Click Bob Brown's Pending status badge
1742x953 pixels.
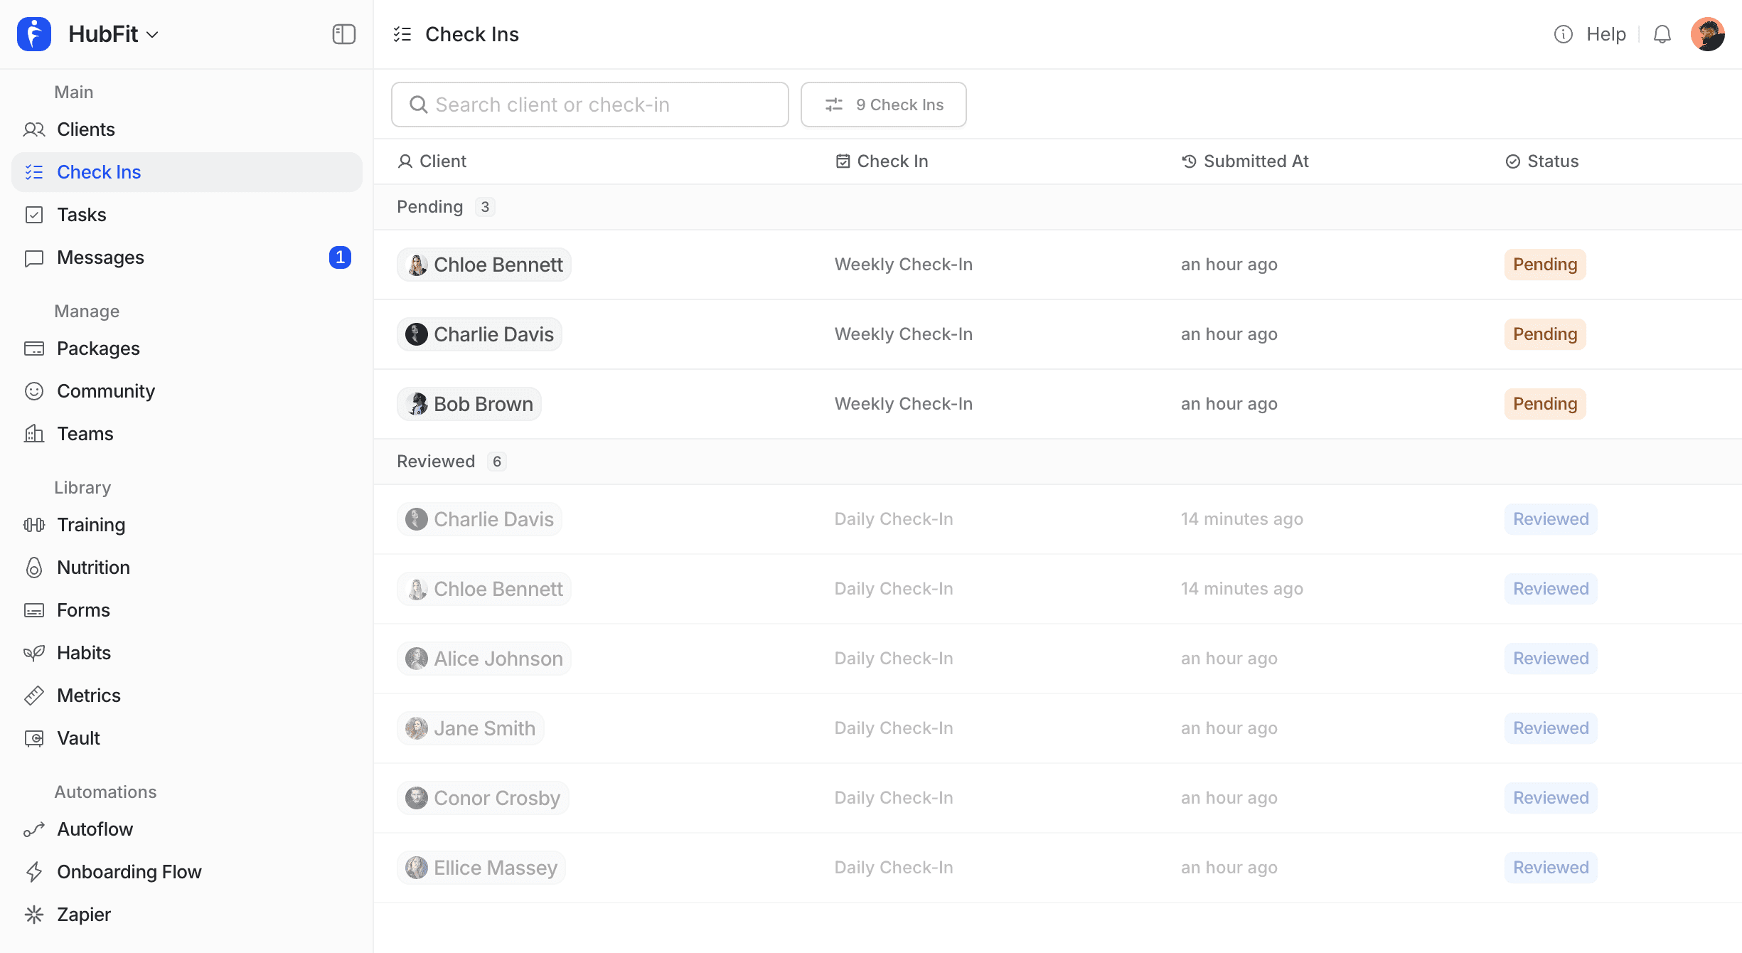pos(1544,404)
